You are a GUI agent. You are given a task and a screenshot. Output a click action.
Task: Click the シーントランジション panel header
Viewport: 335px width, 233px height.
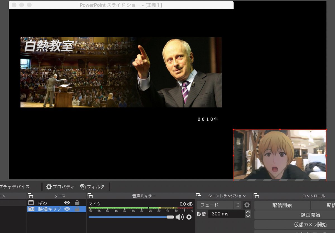tap(227, 196)
